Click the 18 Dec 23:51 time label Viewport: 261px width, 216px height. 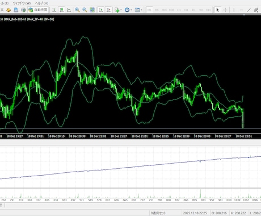244,136
